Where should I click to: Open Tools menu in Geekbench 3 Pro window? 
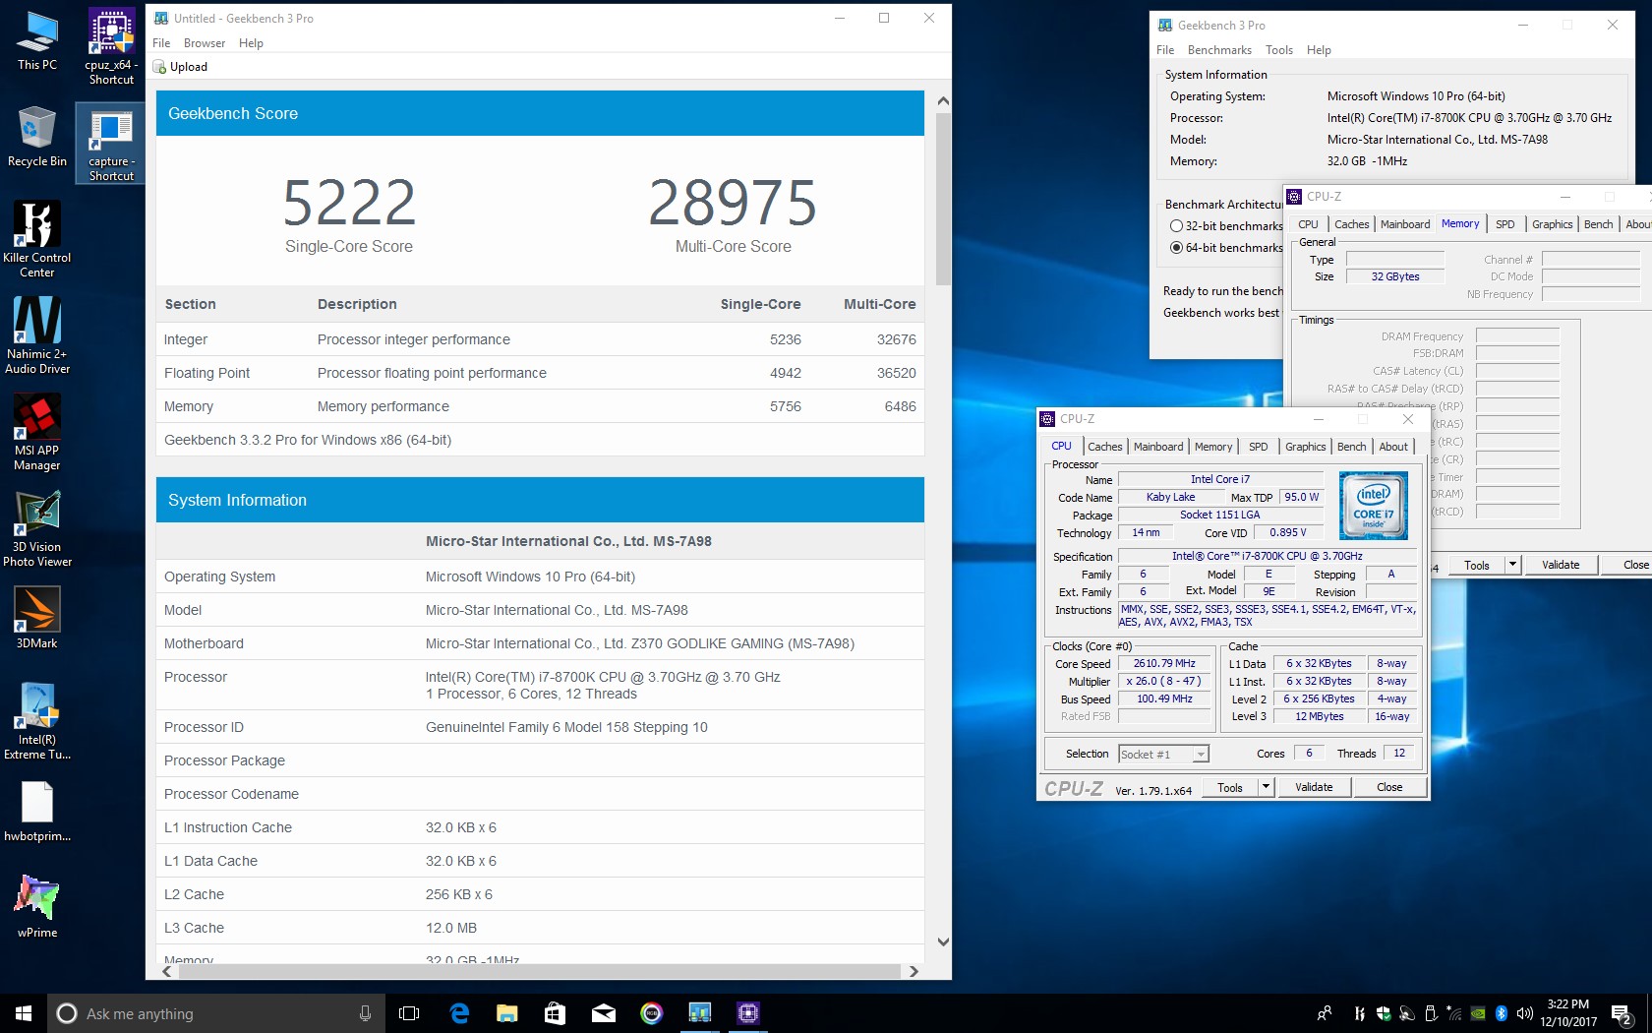point(1279,50)
